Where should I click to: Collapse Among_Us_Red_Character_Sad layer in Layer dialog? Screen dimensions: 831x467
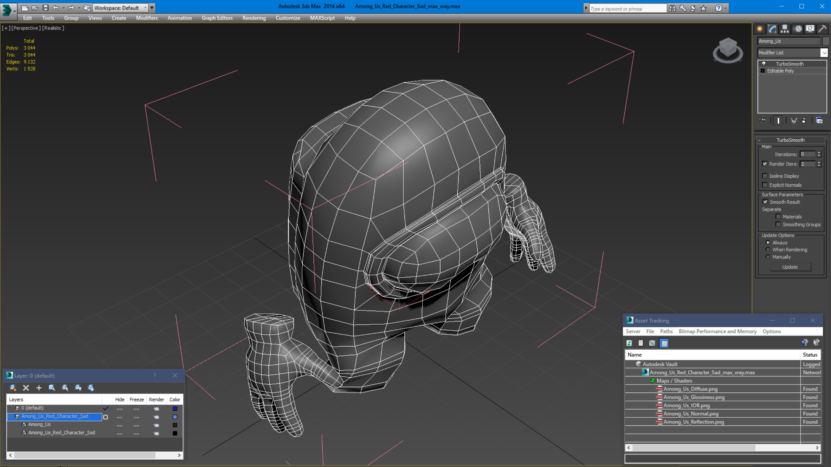pos(10,416)
